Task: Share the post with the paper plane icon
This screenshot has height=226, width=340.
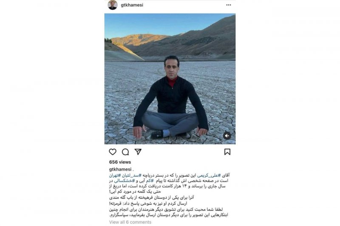Action: pos(138,152)
